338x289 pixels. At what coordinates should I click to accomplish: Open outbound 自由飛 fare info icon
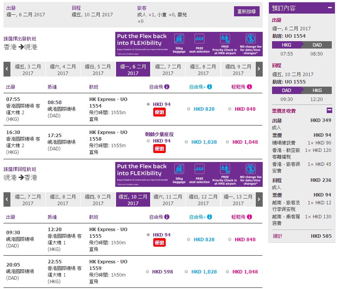167,87
